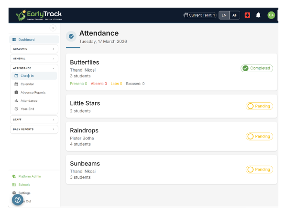Open the help question mark button
This screenshot has height=215, width=287.
pos(18,200)
